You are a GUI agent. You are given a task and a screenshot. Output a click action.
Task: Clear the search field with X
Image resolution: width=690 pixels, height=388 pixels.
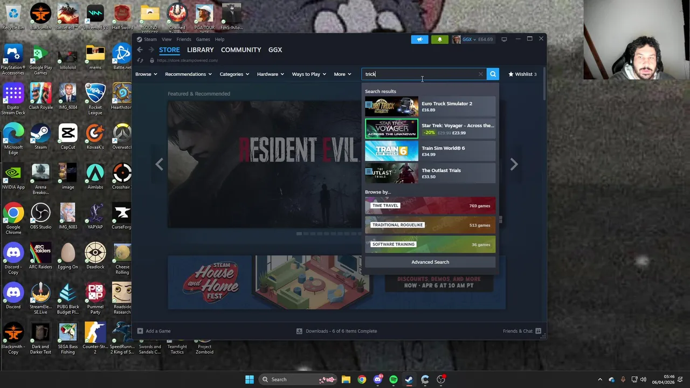tap(480, 74)
